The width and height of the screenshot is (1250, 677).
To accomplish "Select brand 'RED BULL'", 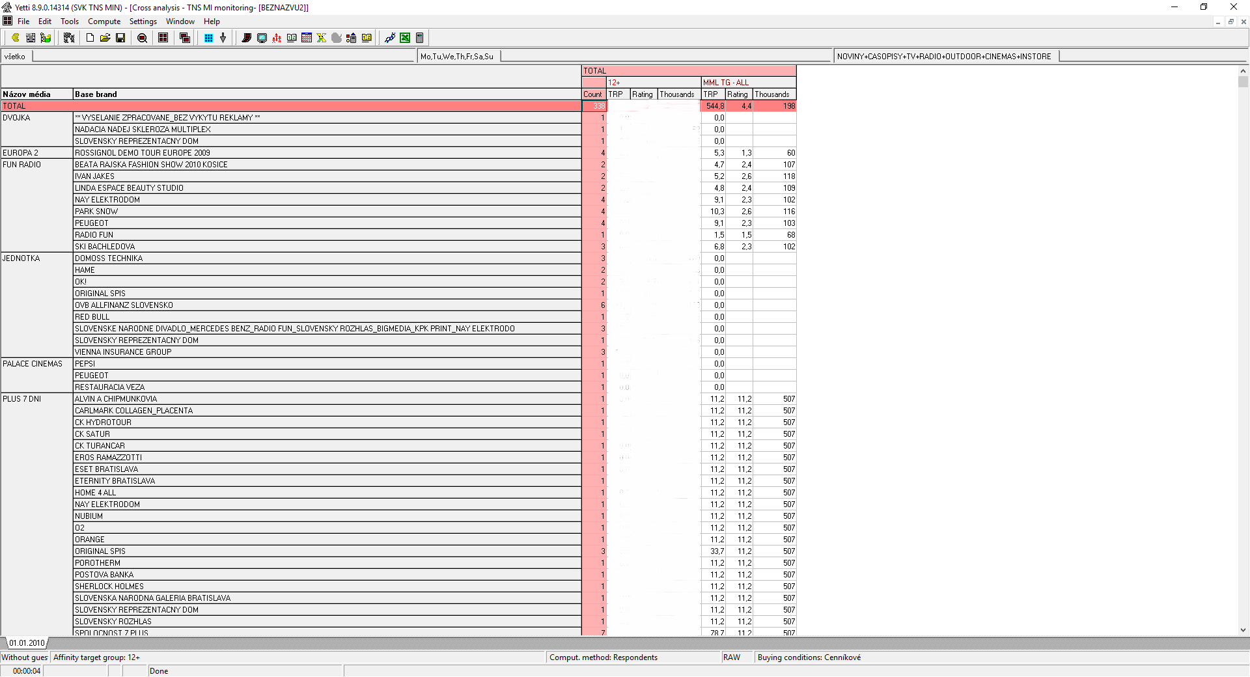I will point(327,317).
